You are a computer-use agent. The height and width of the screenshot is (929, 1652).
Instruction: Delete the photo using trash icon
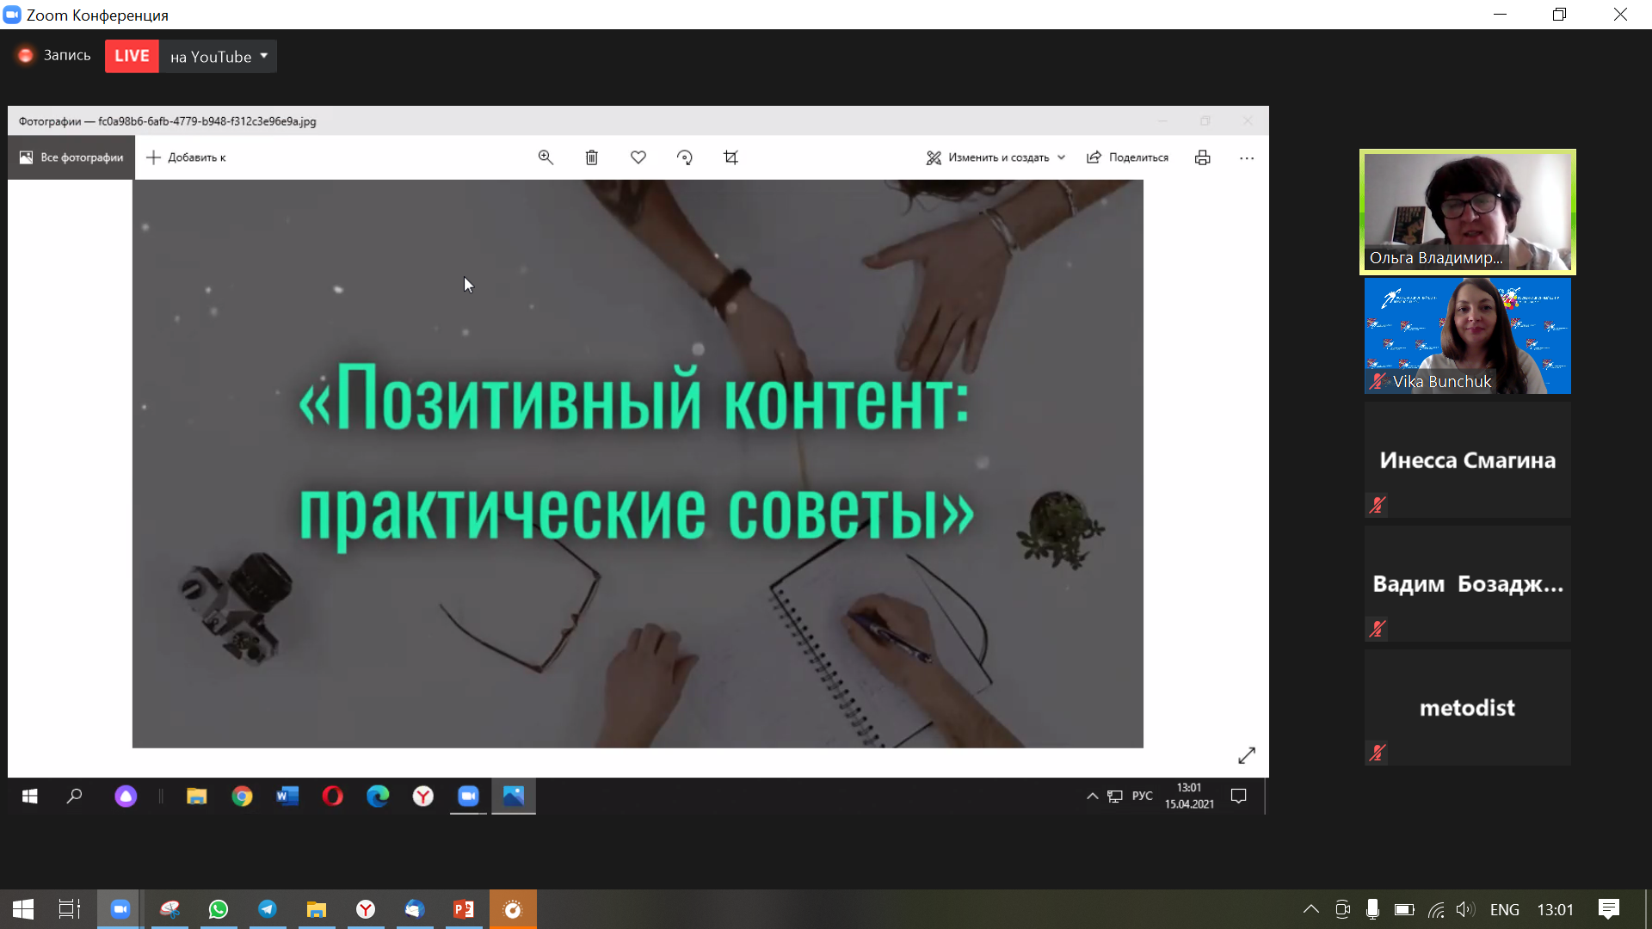point(591,157)
